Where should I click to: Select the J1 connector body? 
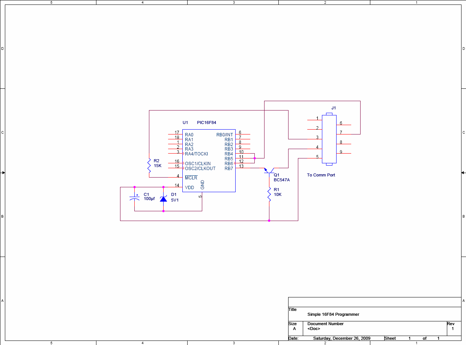coord(329,139)
